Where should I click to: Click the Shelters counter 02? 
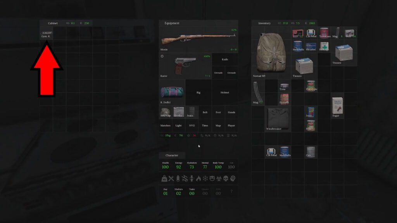click(178, 194)
